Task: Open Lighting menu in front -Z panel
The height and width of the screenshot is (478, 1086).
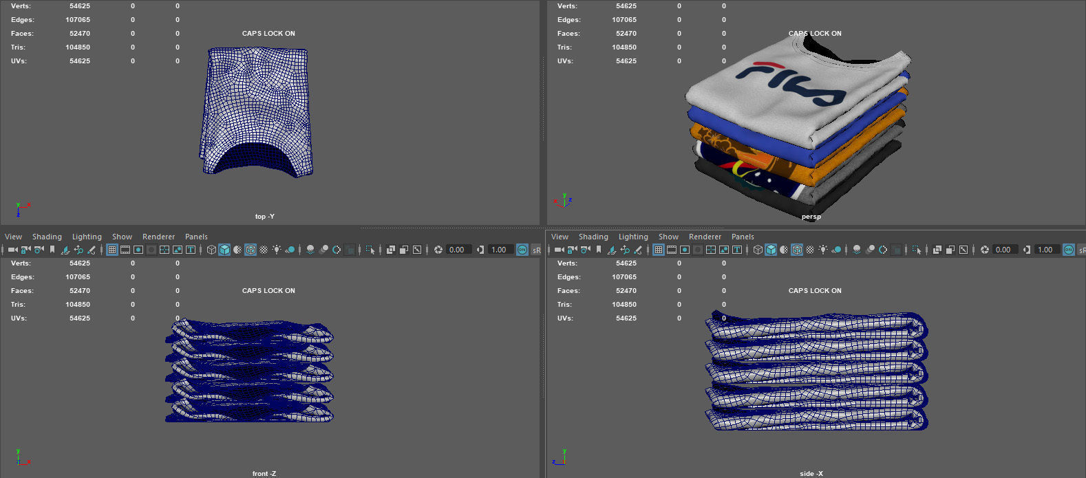Action: click(87, 237)
